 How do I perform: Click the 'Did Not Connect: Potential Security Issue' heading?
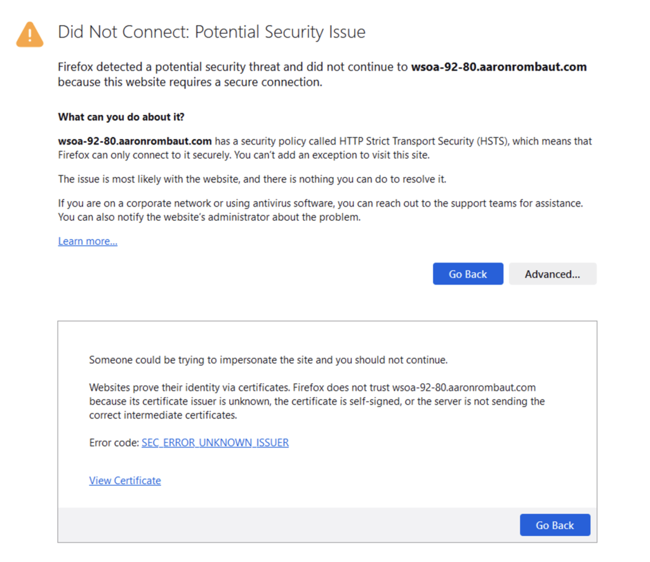(x=211, y=32)
